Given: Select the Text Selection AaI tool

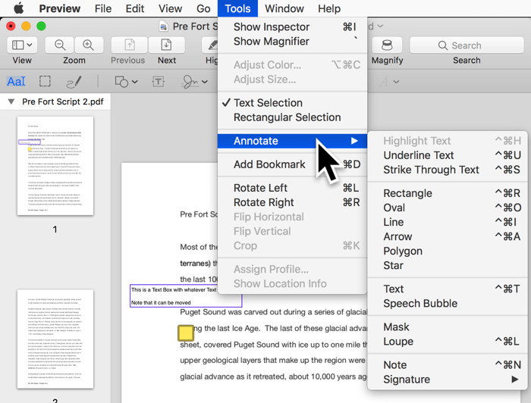Looking at the screenshot, I should [16, 82].
